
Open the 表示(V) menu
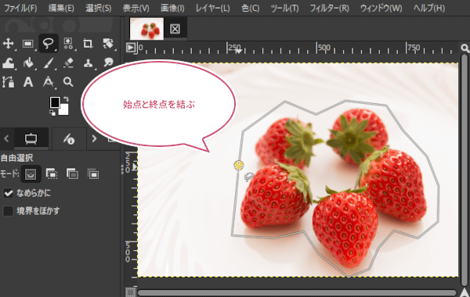pos(136,8)
